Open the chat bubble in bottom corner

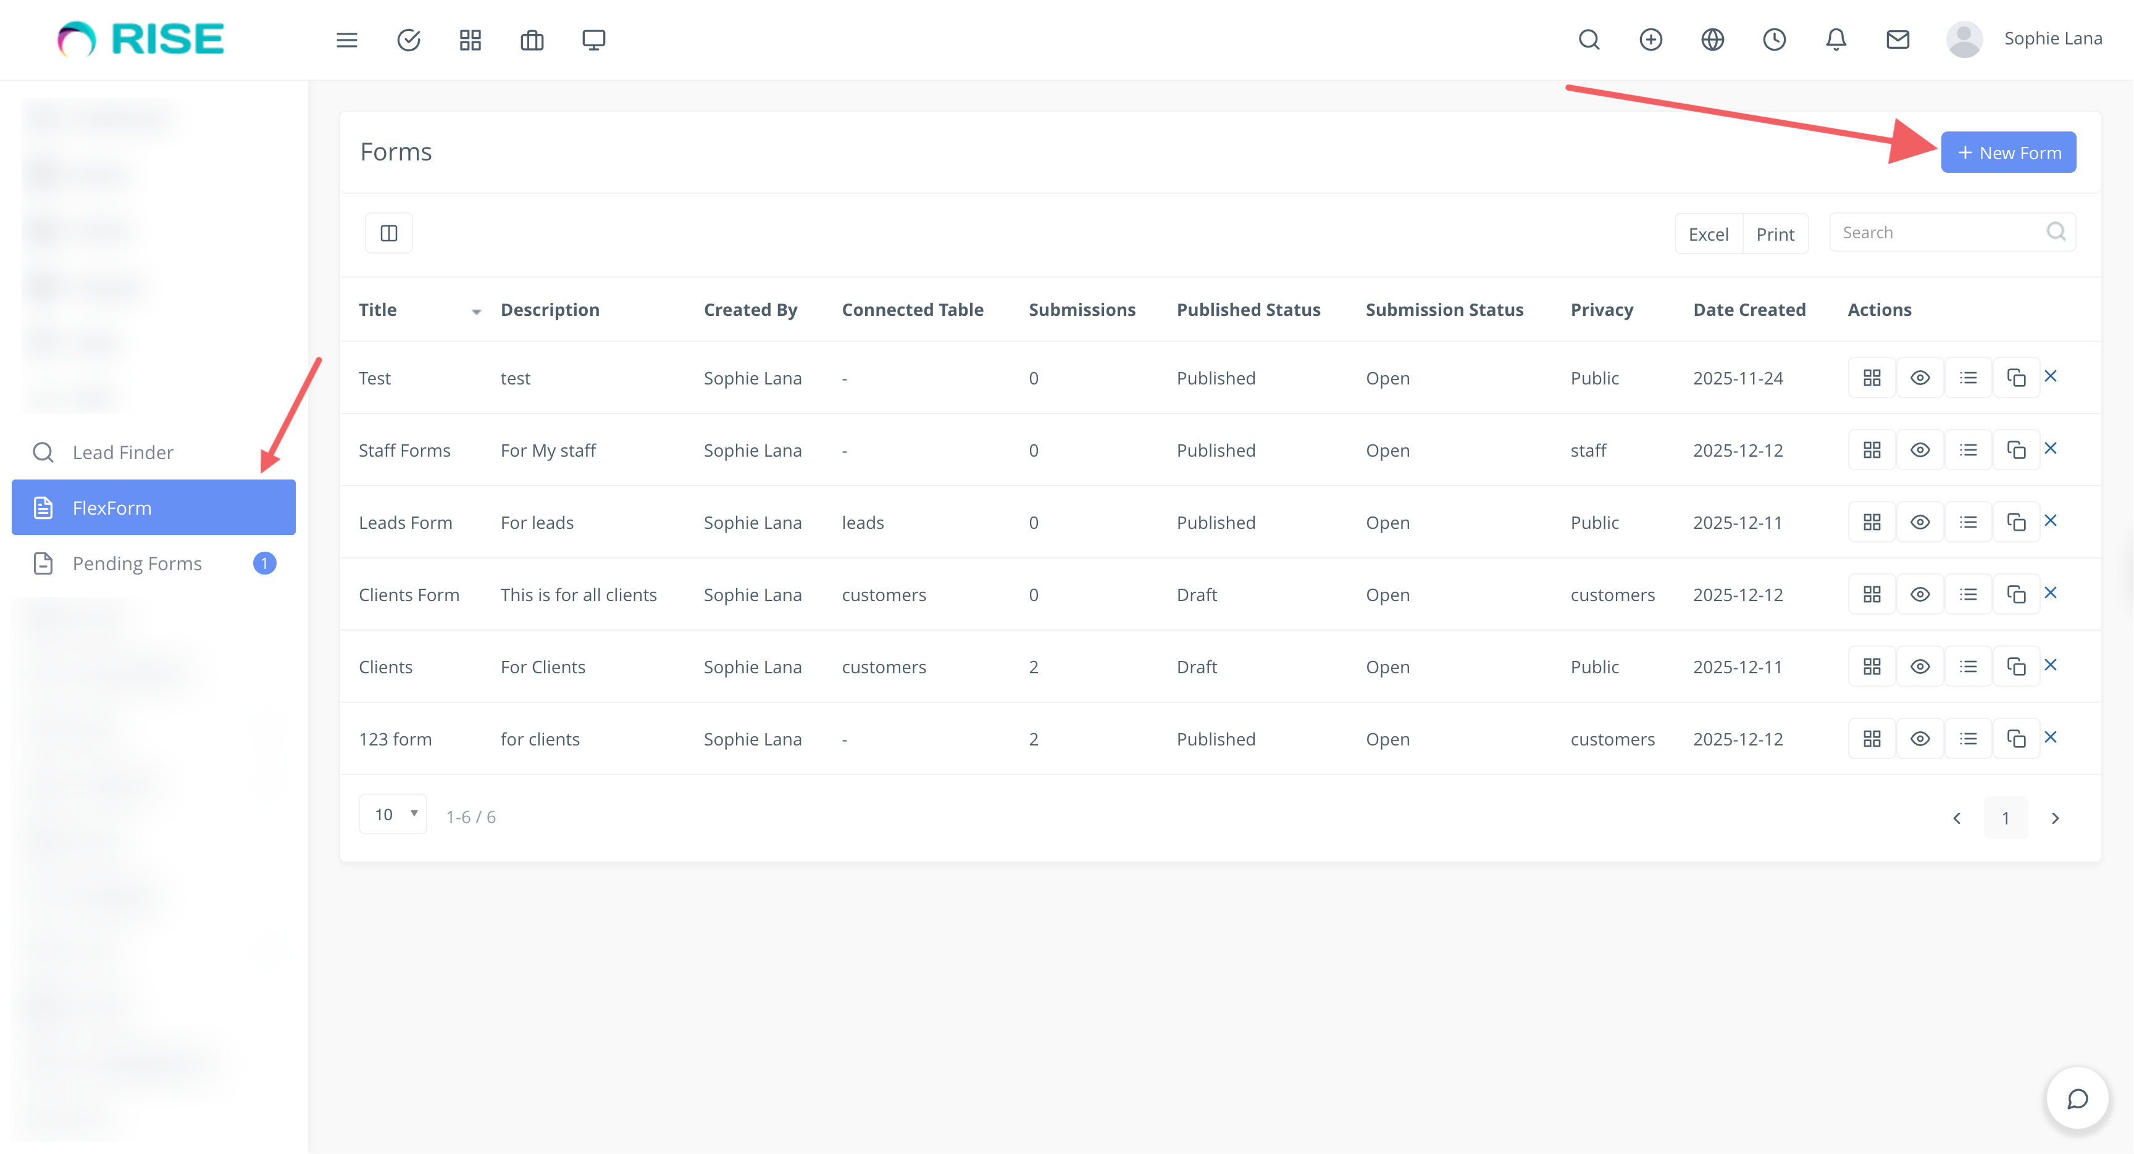(2077, 1098)
